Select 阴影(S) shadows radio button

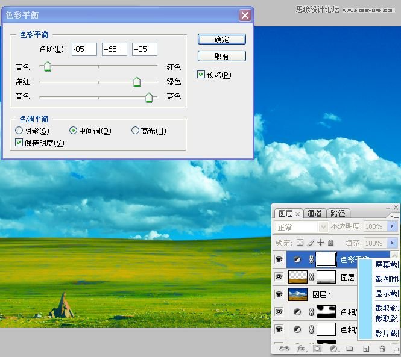point(19,131)
